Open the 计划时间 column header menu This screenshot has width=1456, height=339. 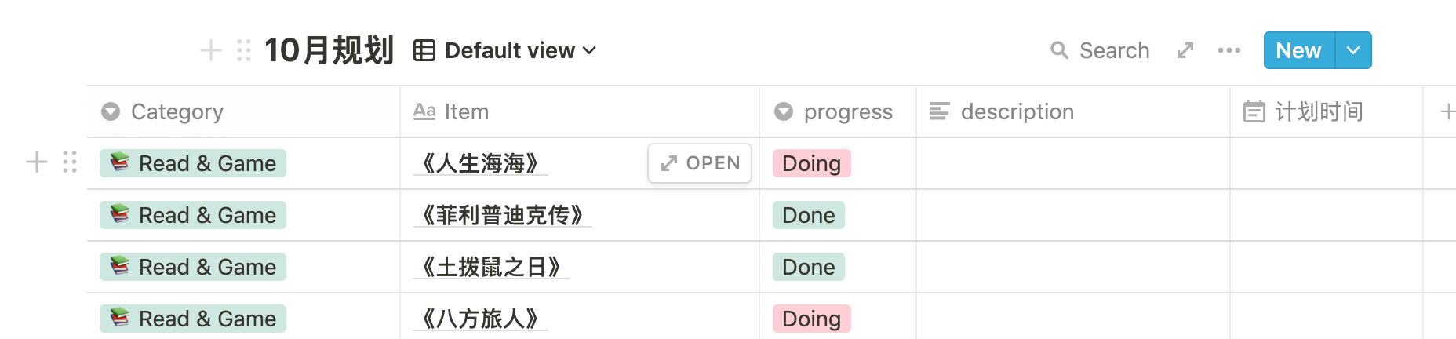(1327, 111)
